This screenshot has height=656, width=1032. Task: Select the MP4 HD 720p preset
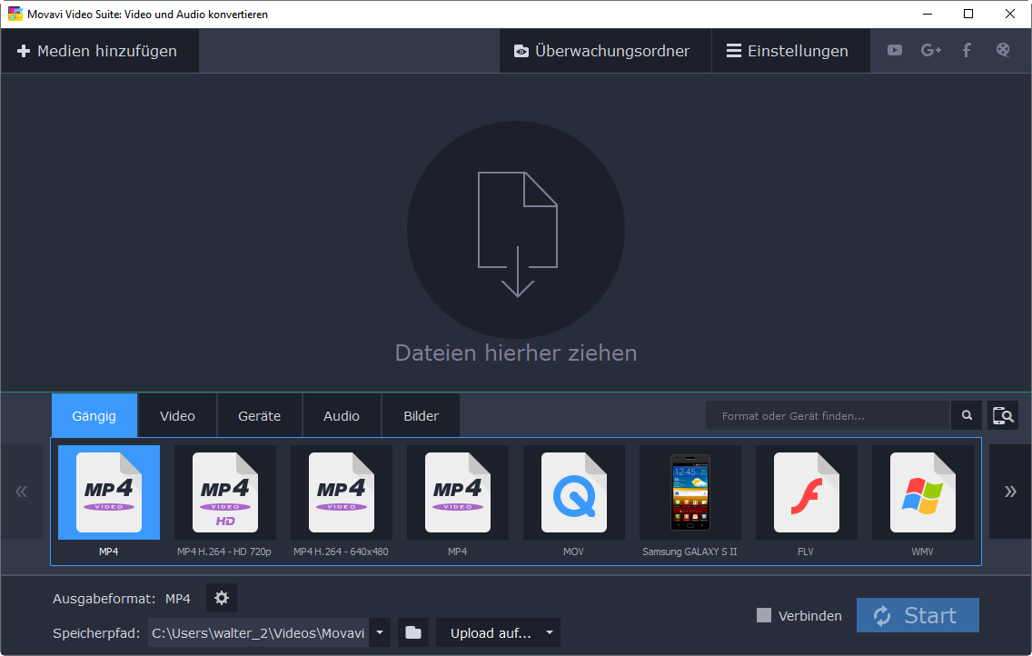(224, 502)
